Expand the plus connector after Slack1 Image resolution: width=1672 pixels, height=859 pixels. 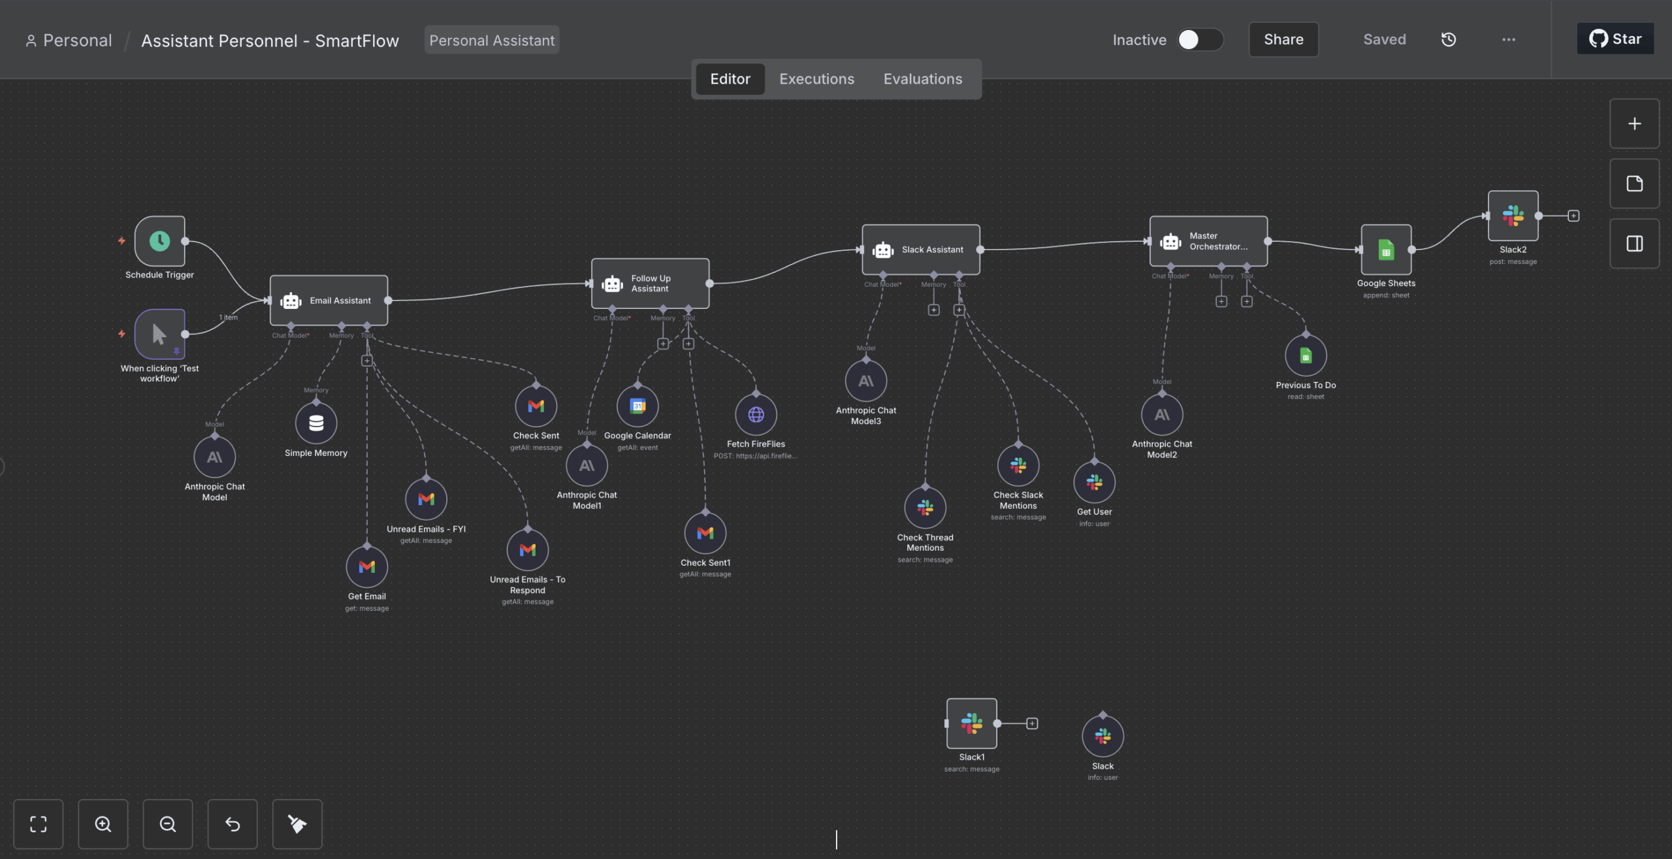point(1032,723)
